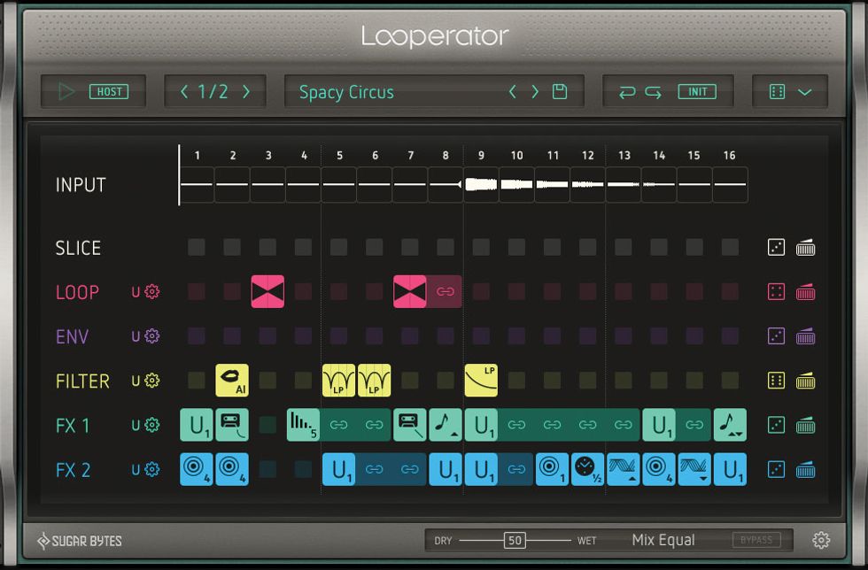Select the FILTER LP comb effect on step 6
The image size is (868, 570).
374,381
